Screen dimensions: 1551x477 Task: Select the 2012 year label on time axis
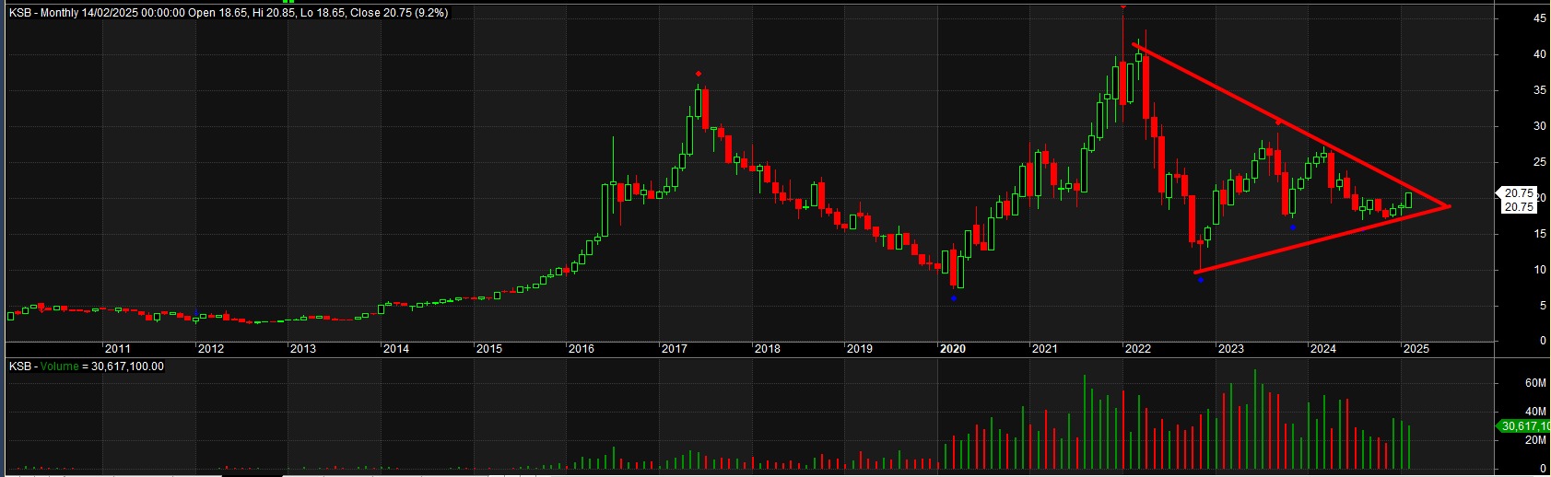[x=210, y=349]
